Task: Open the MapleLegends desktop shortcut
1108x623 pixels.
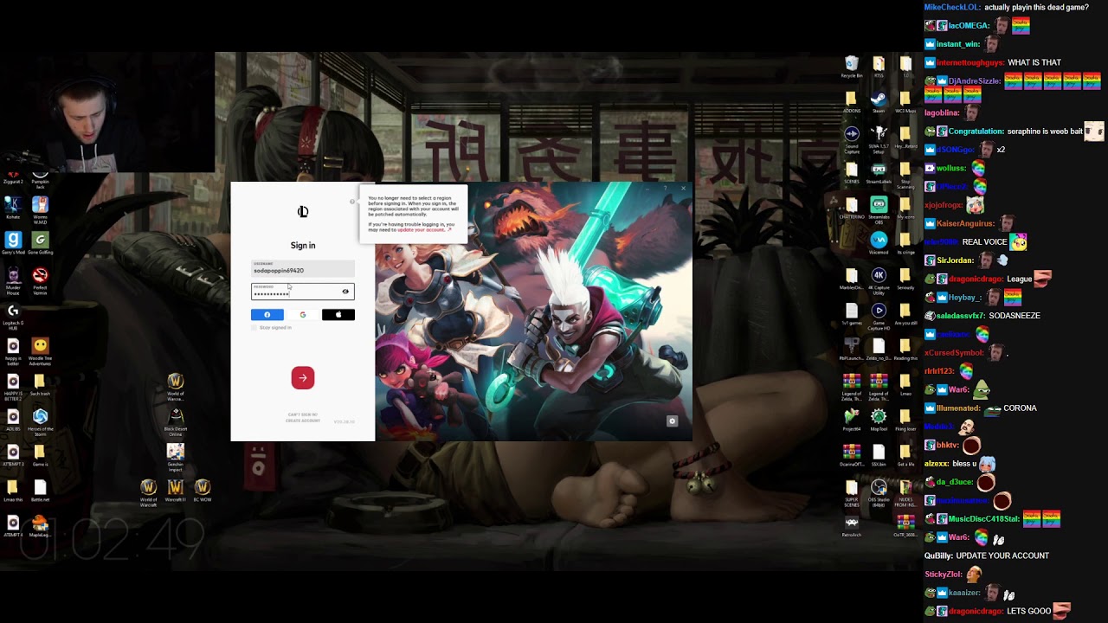Action: point(40,526)
